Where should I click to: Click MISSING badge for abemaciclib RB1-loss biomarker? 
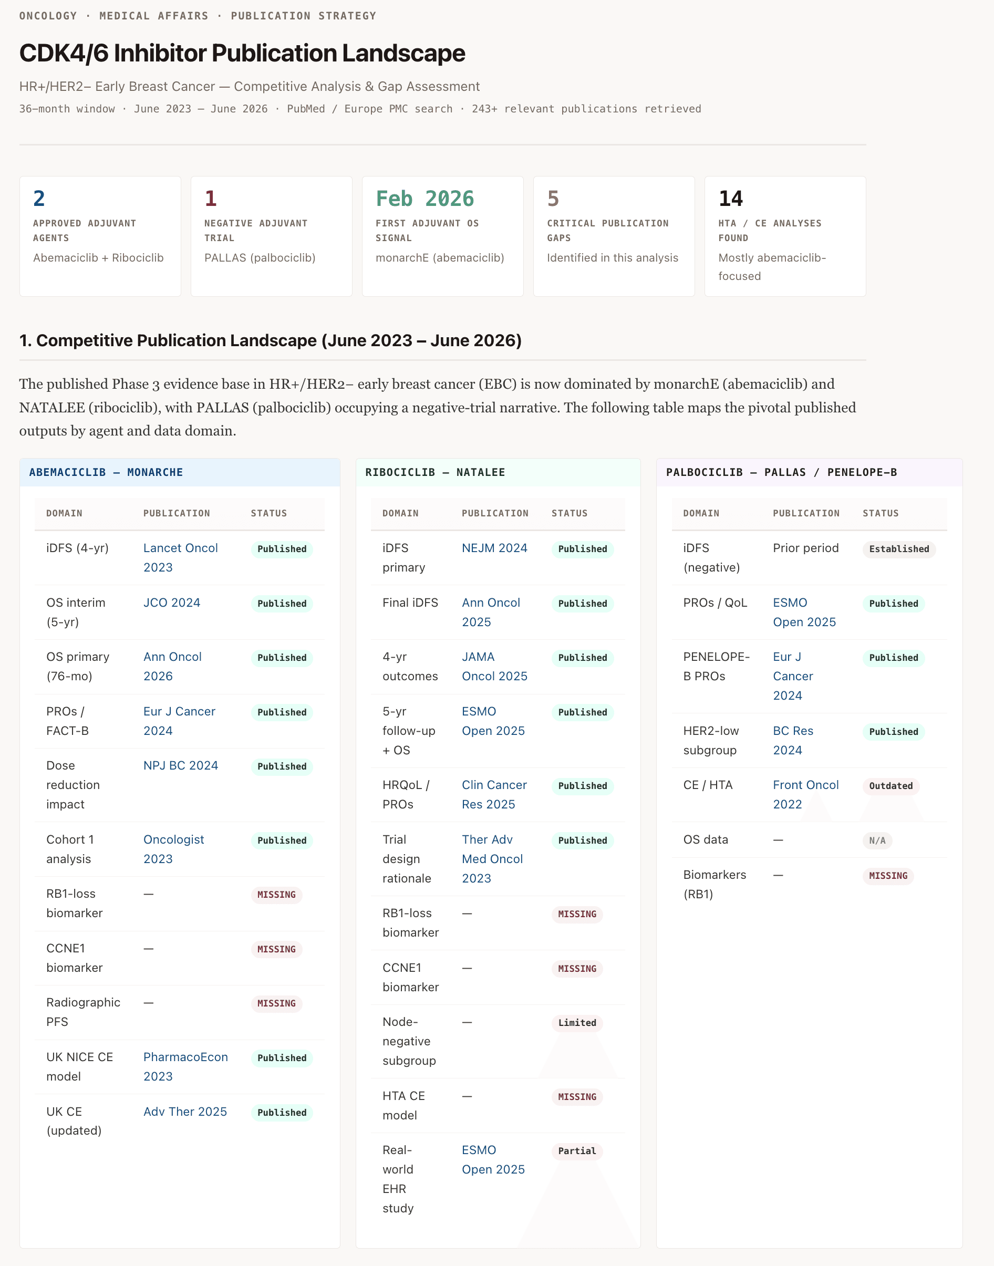point(276,895)
